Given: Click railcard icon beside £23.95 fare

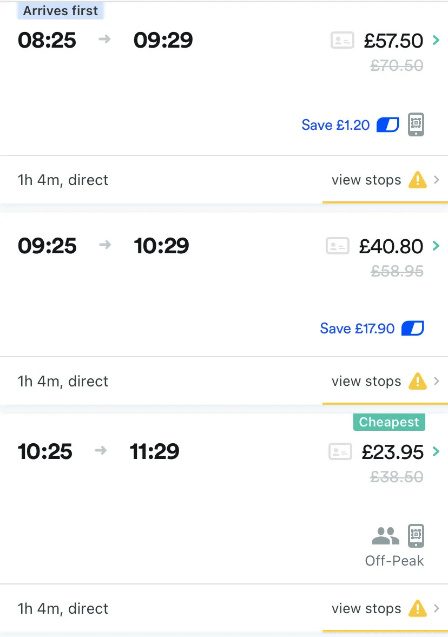Looking at the screenshot, I should coord(340,452).
